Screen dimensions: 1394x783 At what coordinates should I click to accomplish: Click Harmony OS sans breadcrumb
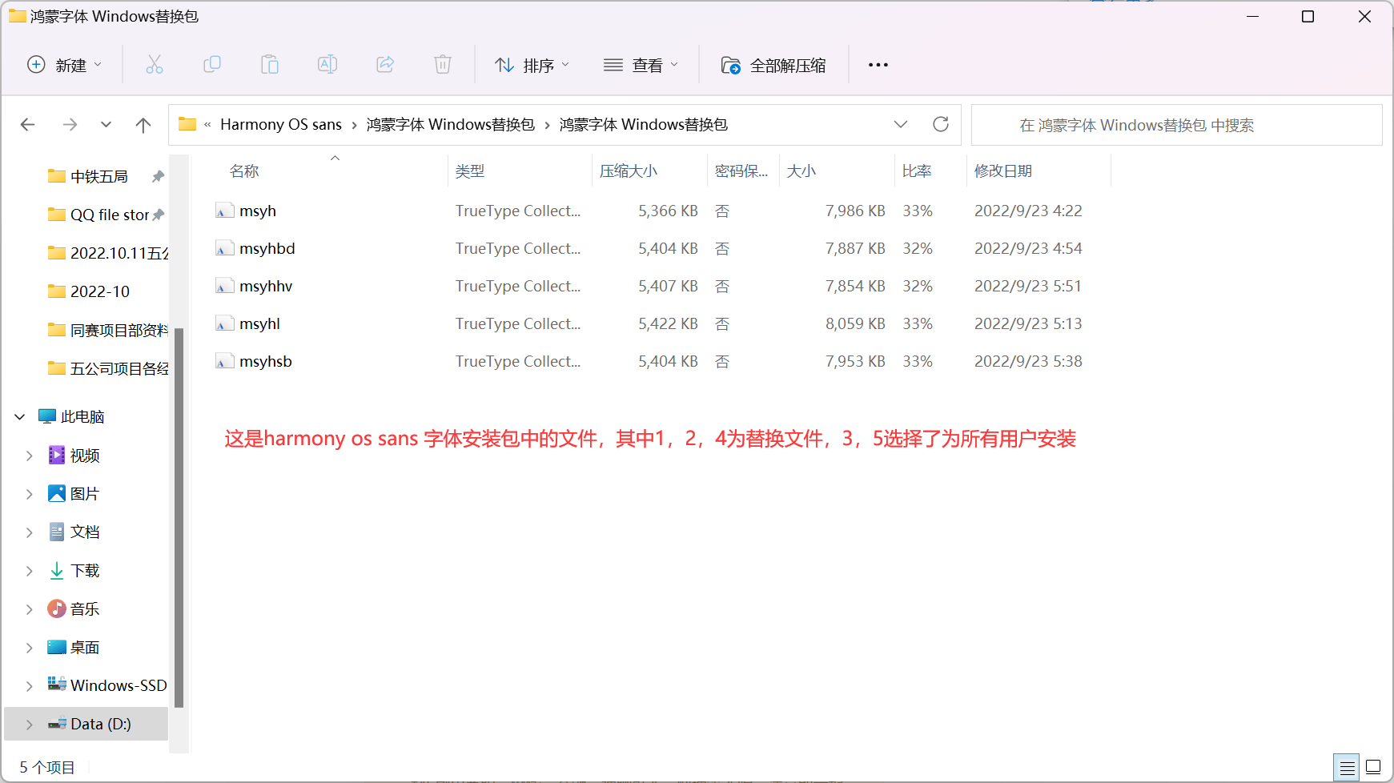[x=281, y=124]
